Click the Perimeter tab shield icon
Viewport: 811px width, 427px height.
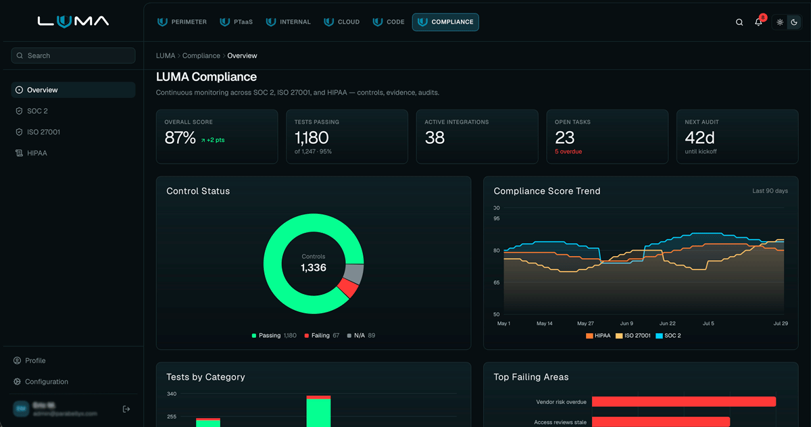(x=162, y=22)
